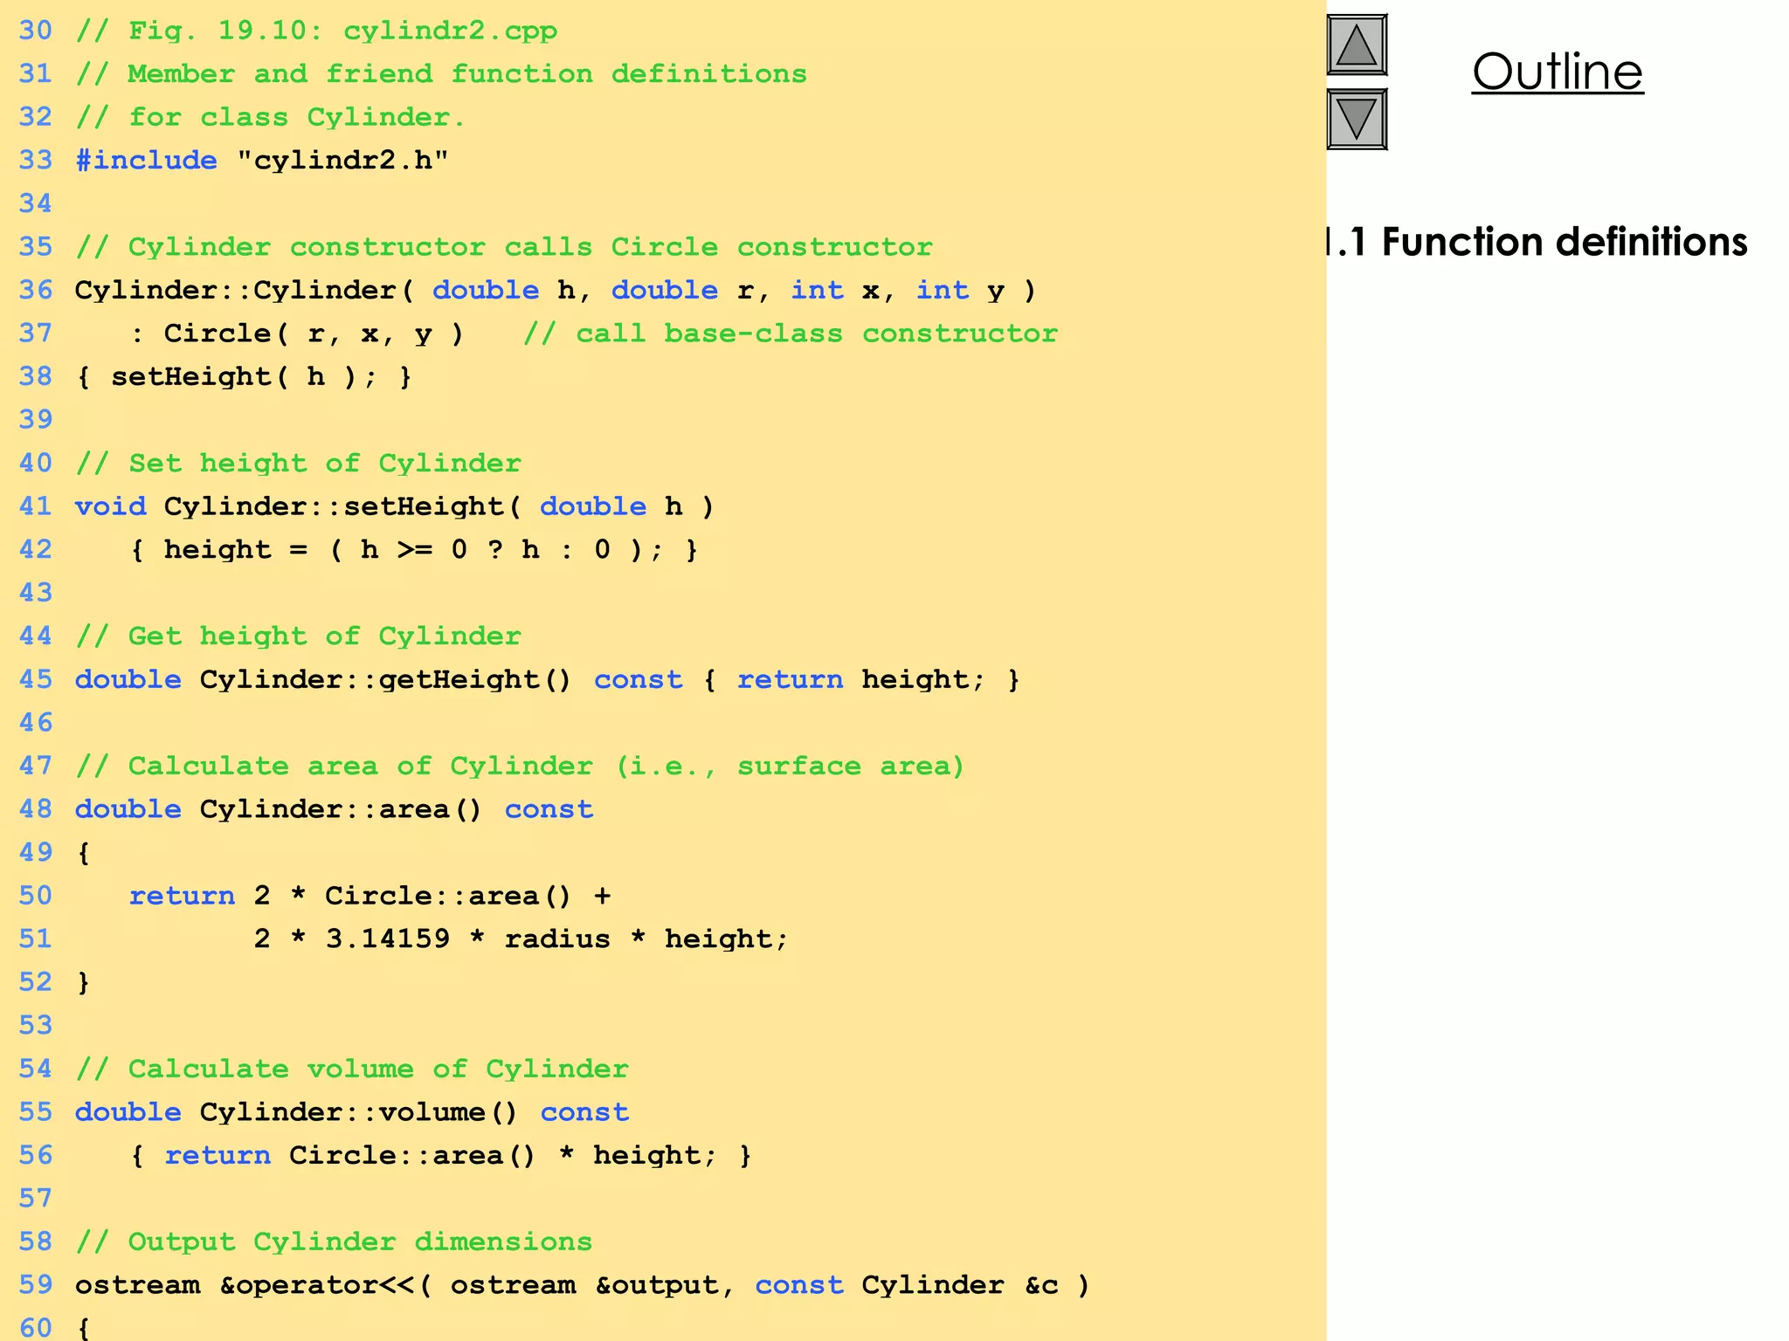This screenshot has height=1341, width=1789.
Task: Click comment about Cylinder constructor calls Circle constructor
Action: [504, 247]
